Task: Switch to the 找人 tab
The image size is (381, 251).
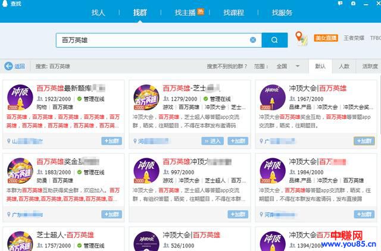Action: pos(98,12)
